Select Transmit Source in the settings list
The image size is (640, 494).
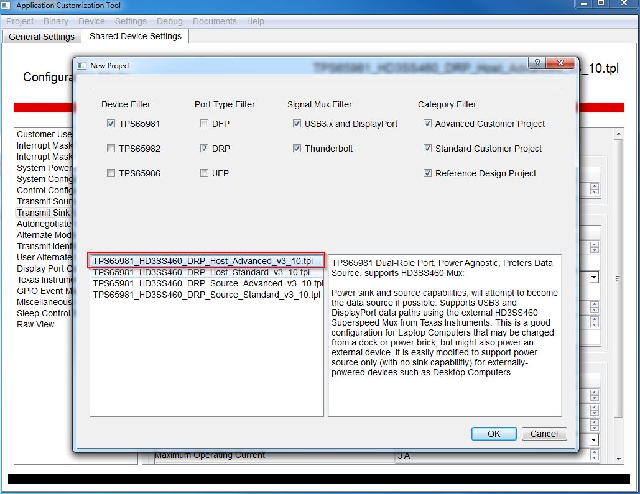[x=44, y=201]
